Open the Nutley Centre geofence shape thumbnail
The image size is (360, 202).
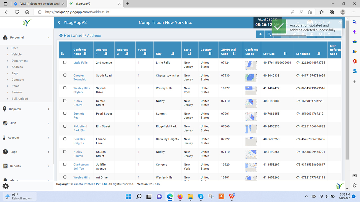251,103
